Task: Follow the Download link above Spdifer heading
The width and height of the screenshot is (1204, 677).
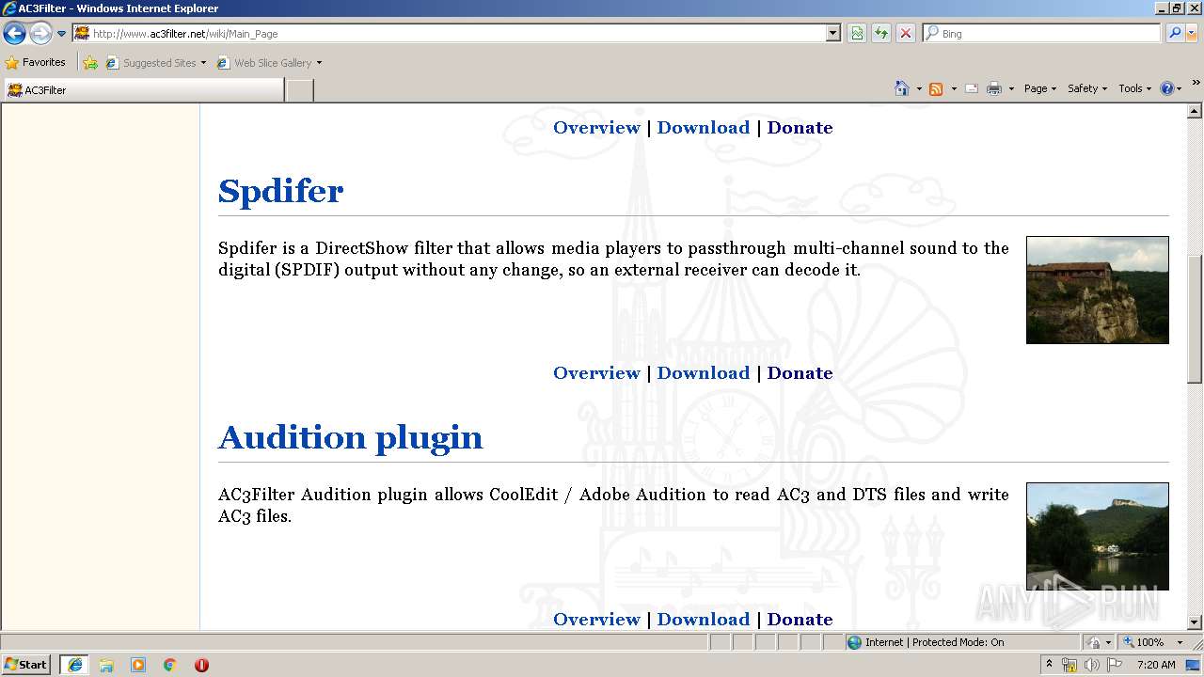Action: [x=704, y=128]
